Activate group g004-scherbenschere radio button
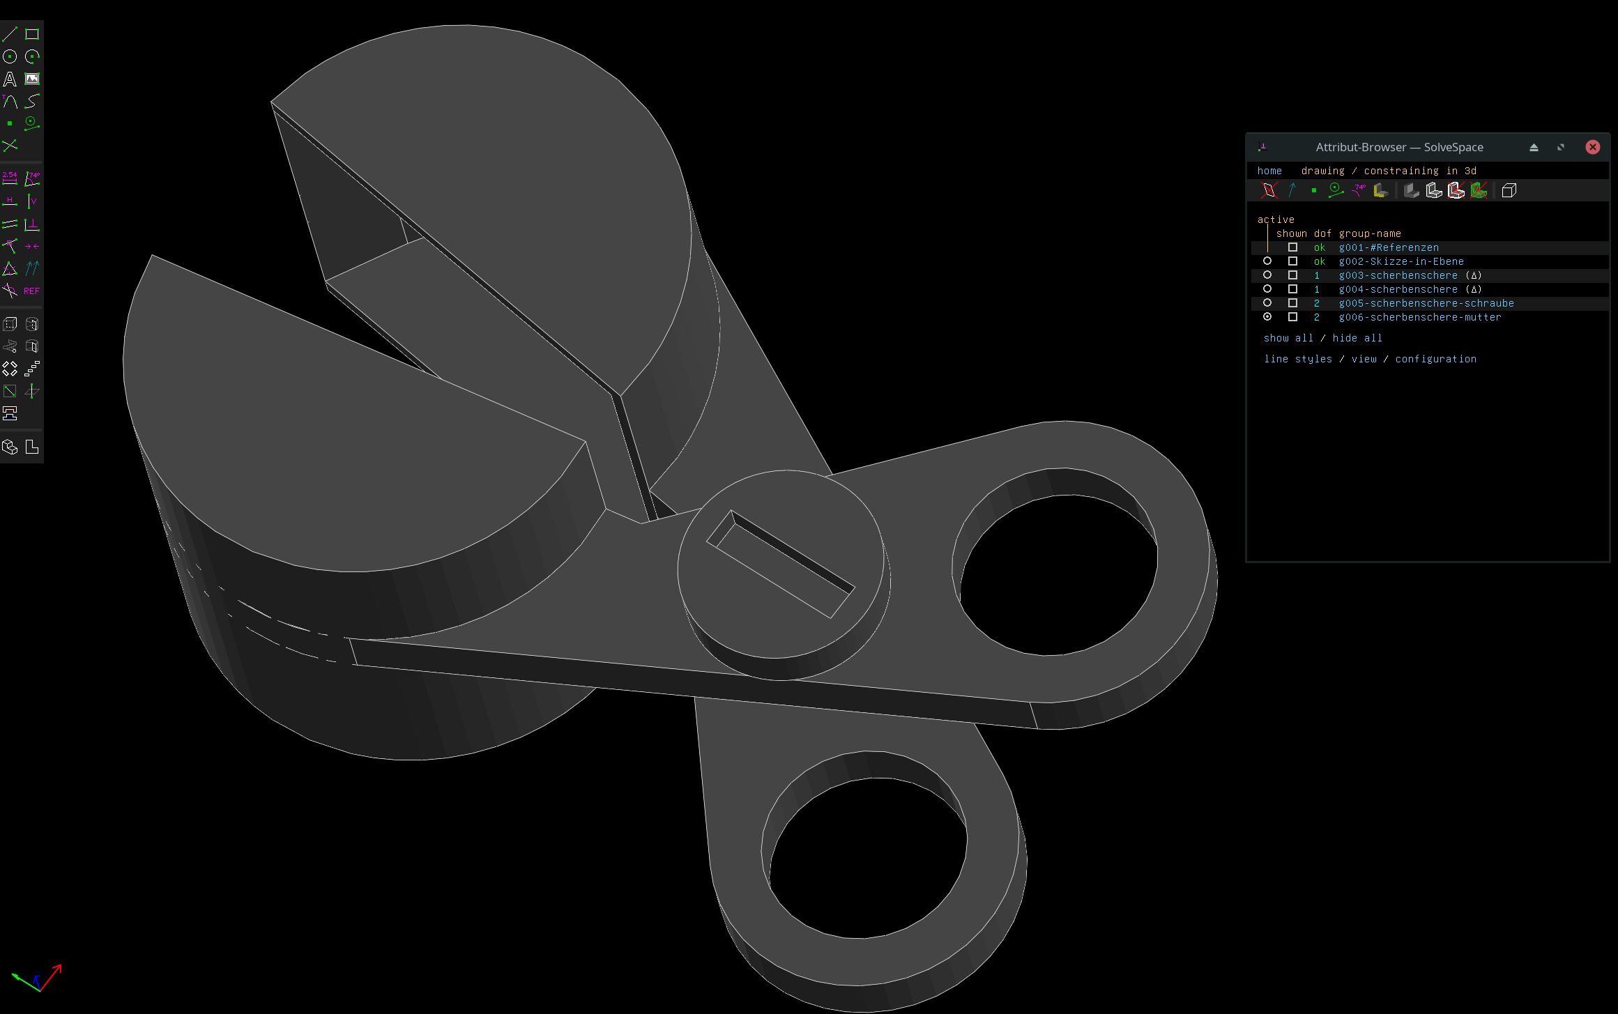The width and height of the screenshot is (1618, 1014). (1267, 289)
